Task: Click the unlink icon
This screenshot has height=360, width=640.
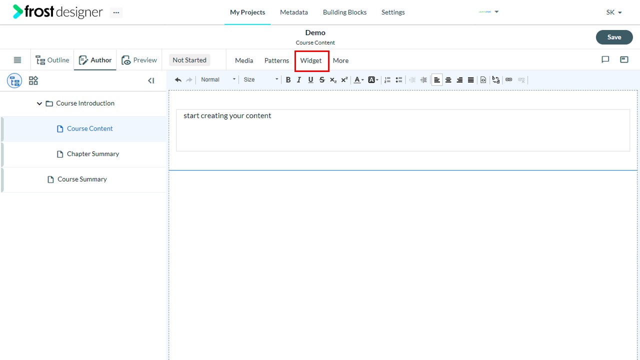Action: click(x=521, y=79)
